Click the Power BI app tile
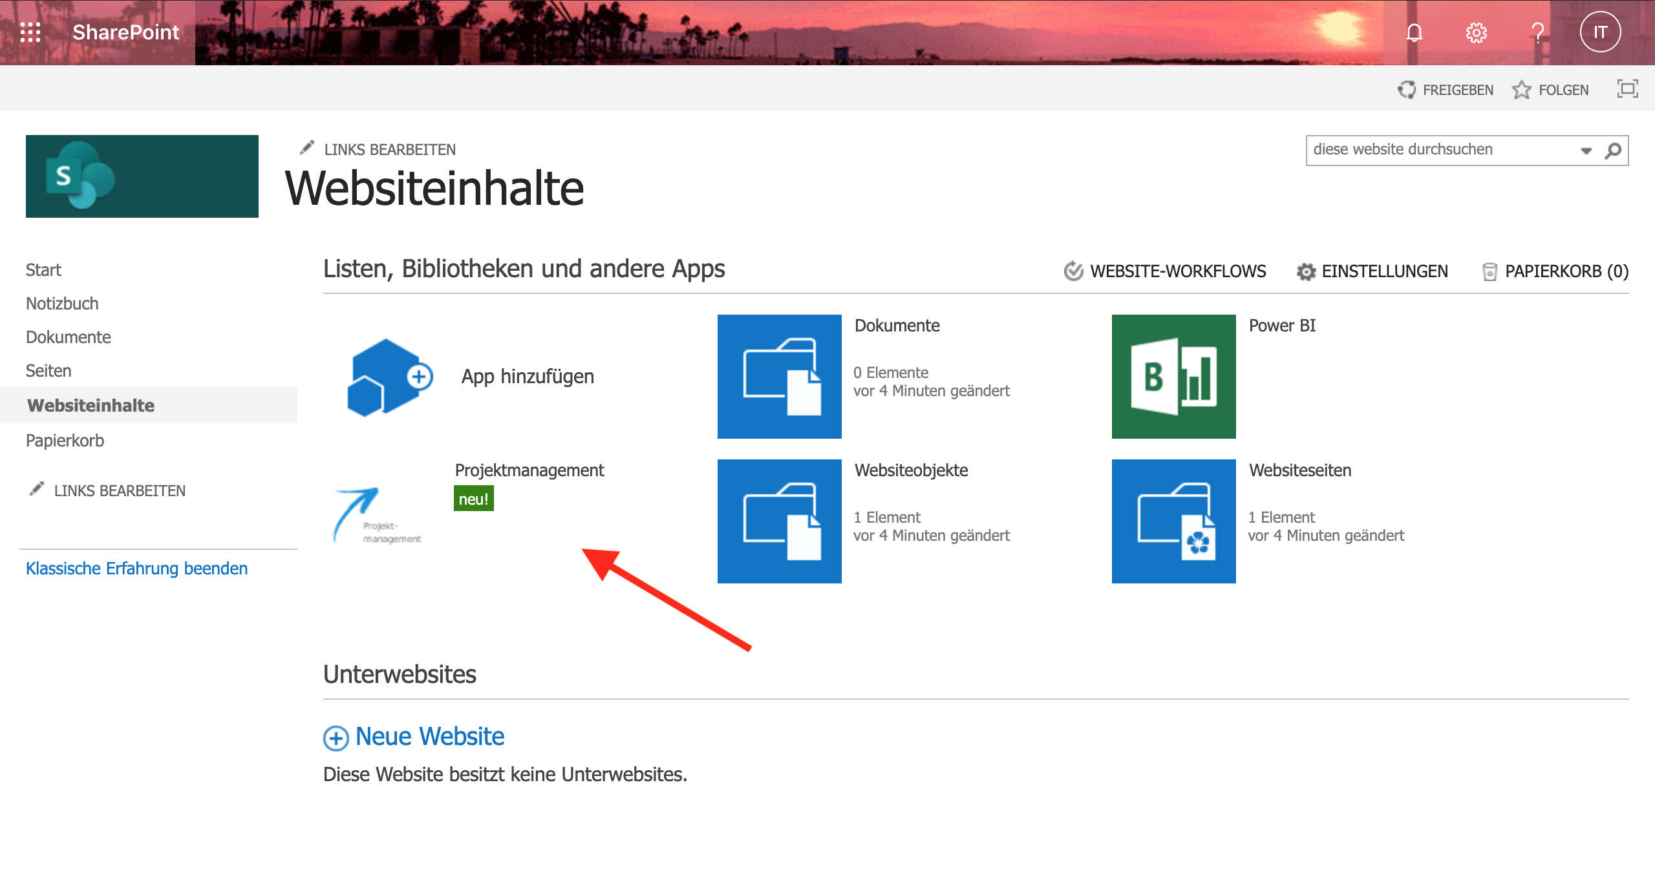The image size is (1655, 891). [x=1173, y=377]
